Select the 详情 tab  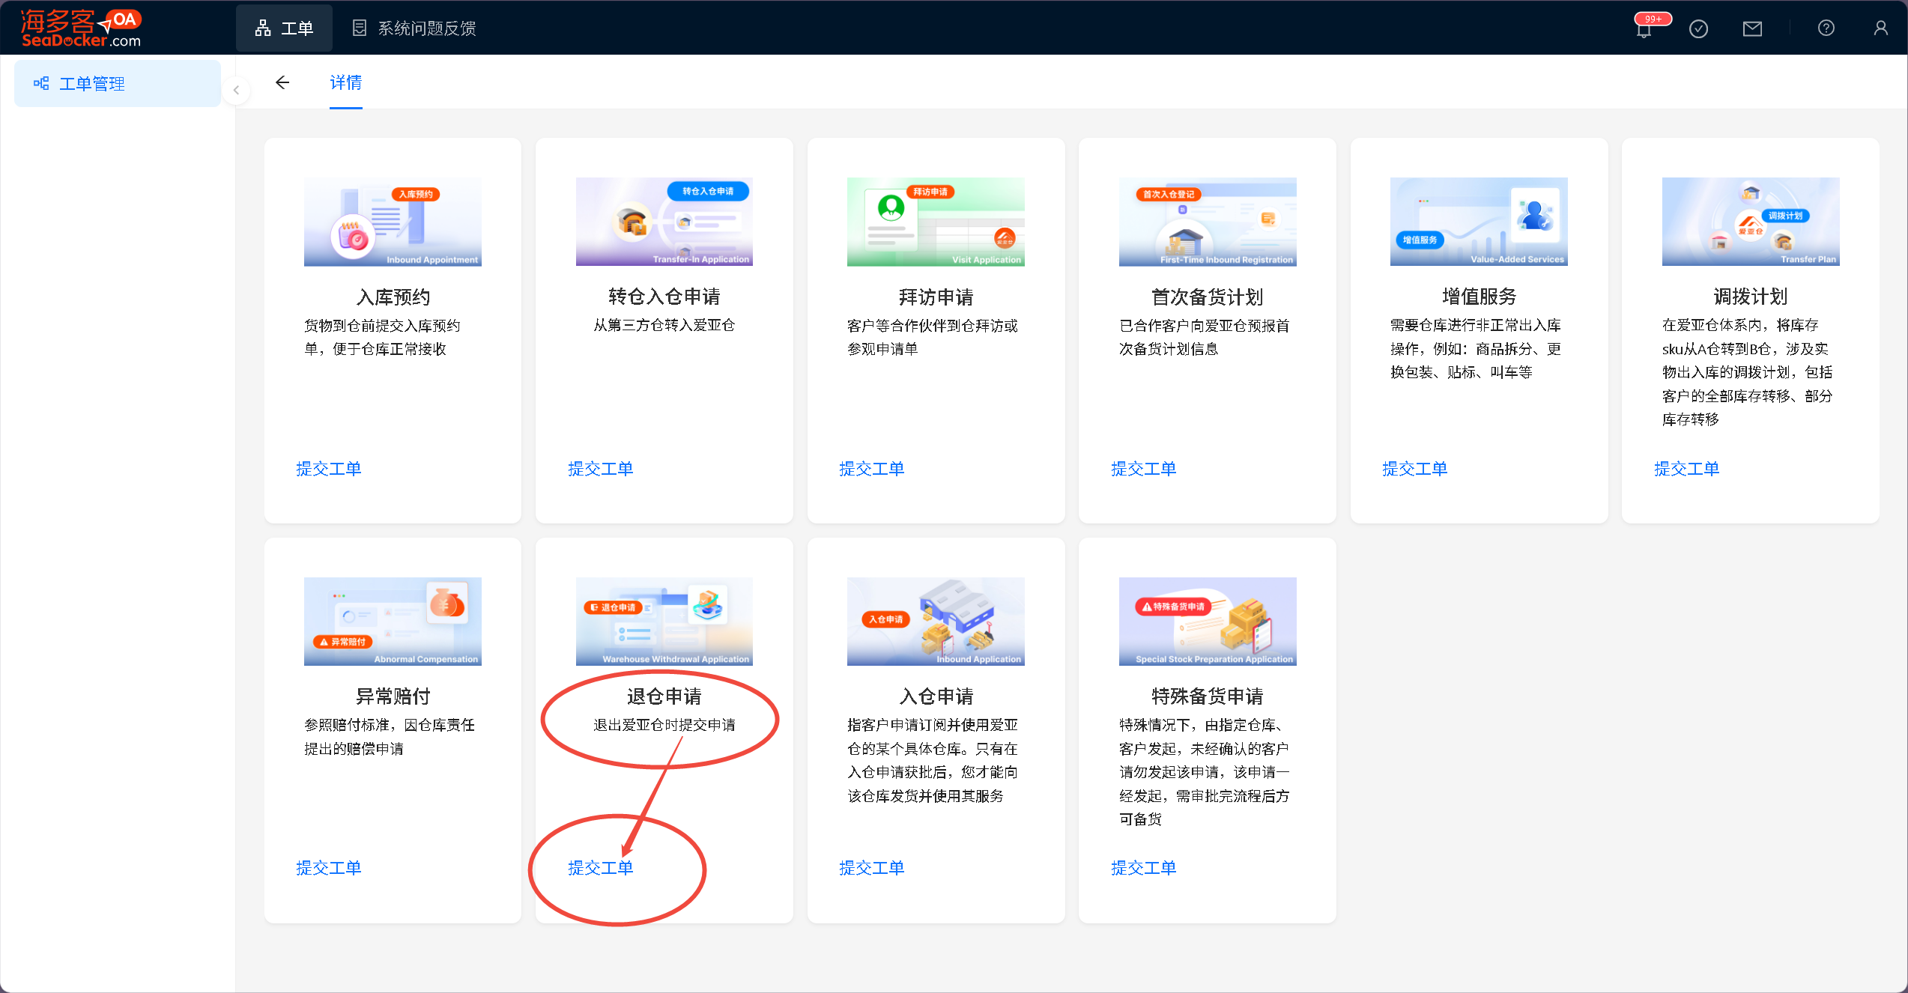pyautogui.click(x=345, y=82)
